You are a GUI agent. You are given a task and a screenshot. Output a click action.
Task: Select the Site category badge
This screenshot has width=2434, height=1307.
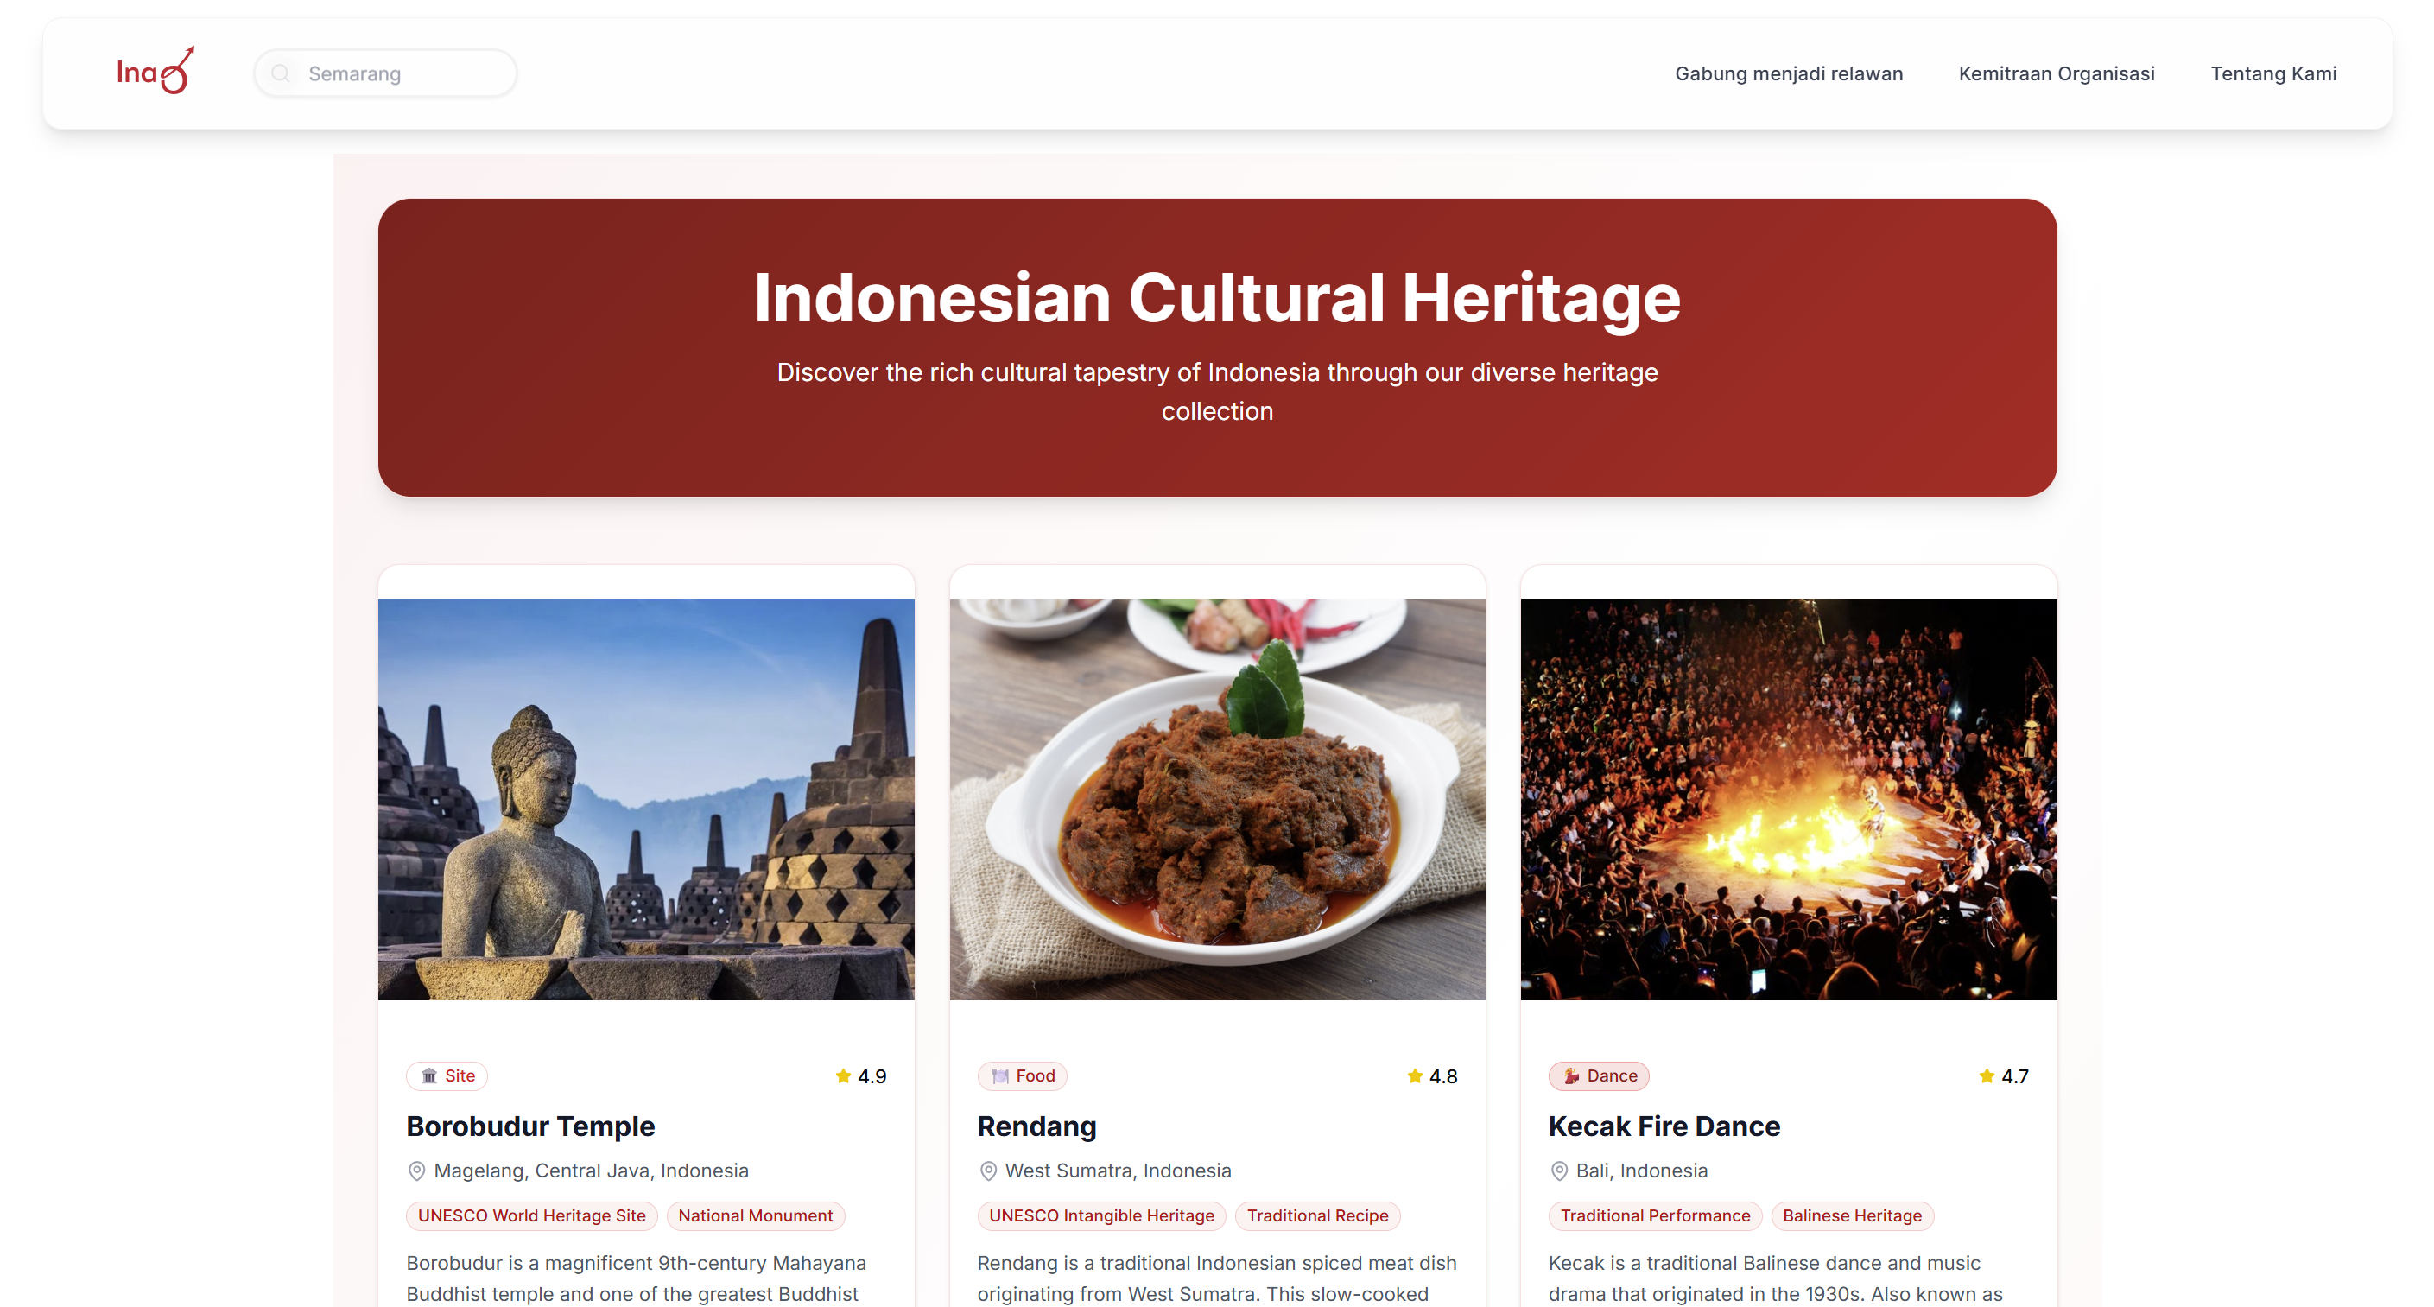coord(447,1075)
